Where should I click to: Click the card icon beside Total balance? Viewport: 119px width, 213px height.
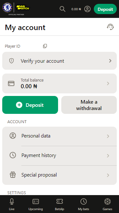[x=11, y=83]
